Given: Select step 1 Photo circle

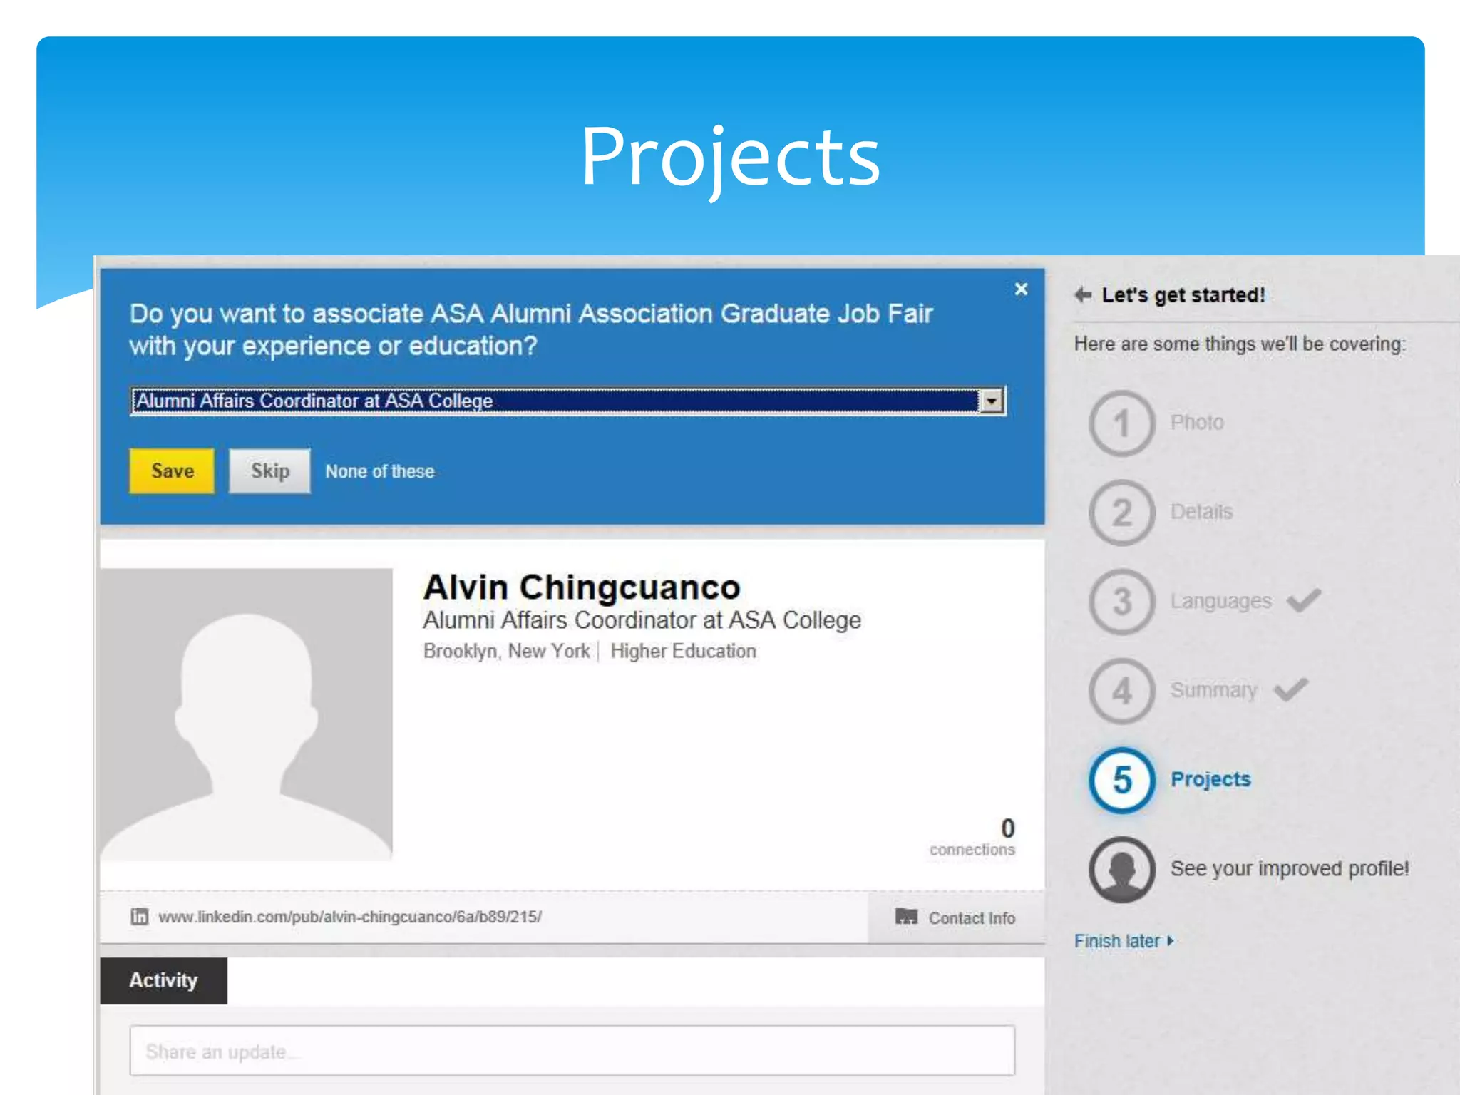Looking at the screenshot, I should [1121, 423].
